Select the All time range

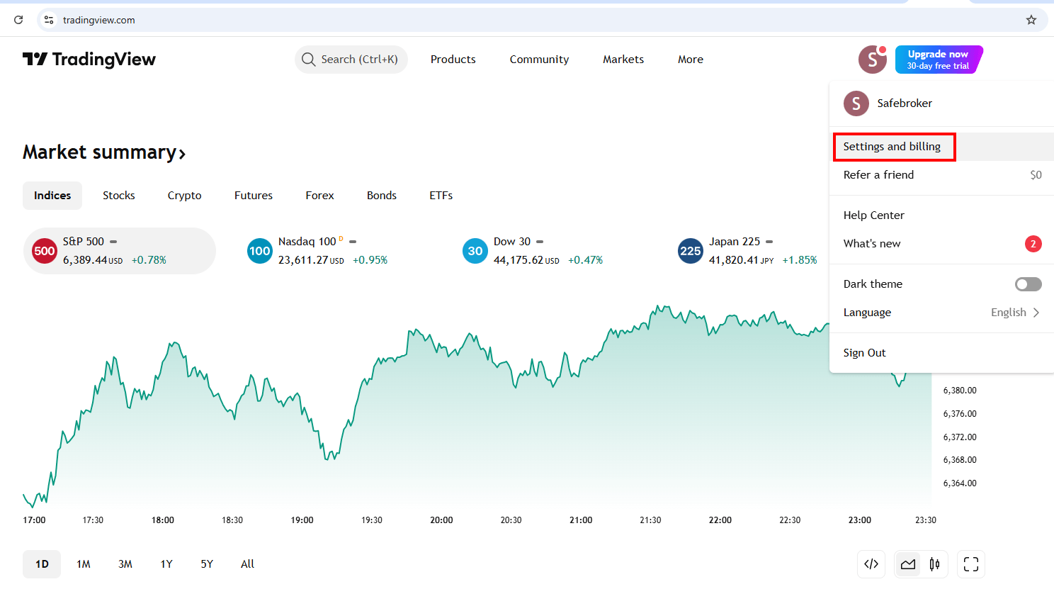[247, 564]
